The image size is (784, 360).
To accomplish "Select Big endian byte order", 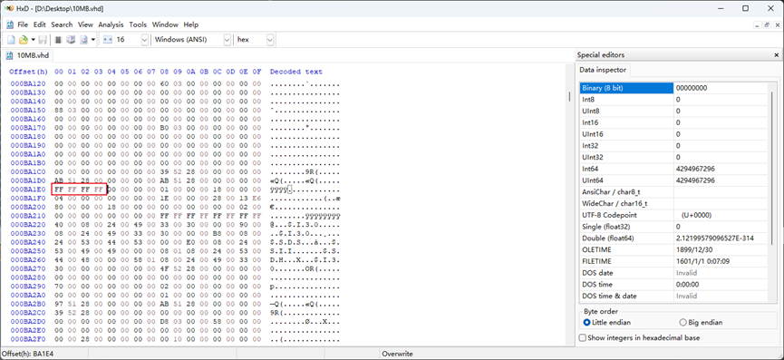I will 701,323.
